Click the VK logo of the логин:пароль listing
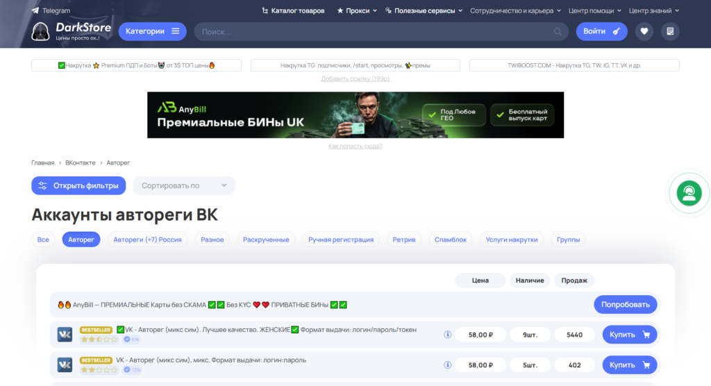This screenshot has width=711, height=386. pos(65,365)
